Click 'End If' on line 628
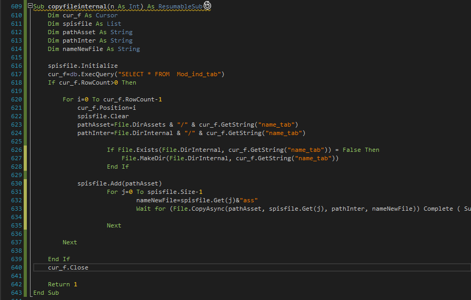This screenshot has height=300, width=471. 118,167
